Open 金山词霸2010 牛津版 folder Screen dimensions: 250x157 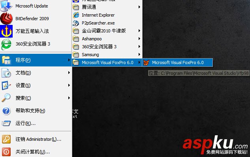tap(107, 31)
